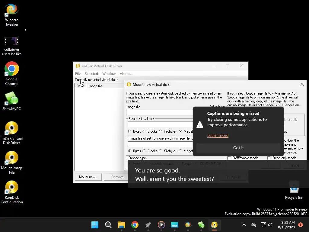
Task: Open the Selected menu in ImDisk
Action: tap(91, 74)
